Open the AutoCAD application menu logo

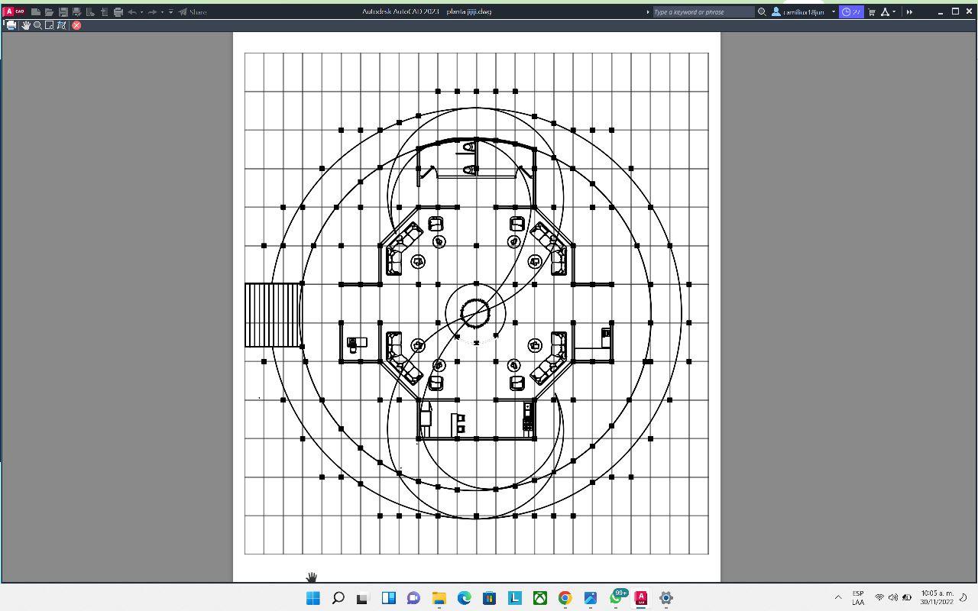click(14, 11)
